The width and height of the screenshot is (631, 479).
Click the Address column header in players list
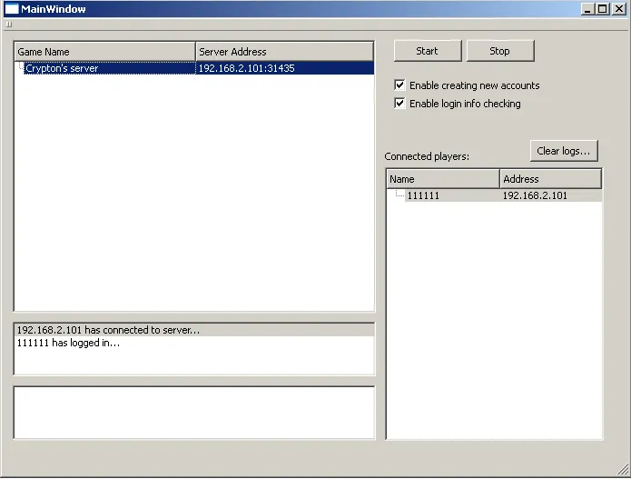(549, 179)
